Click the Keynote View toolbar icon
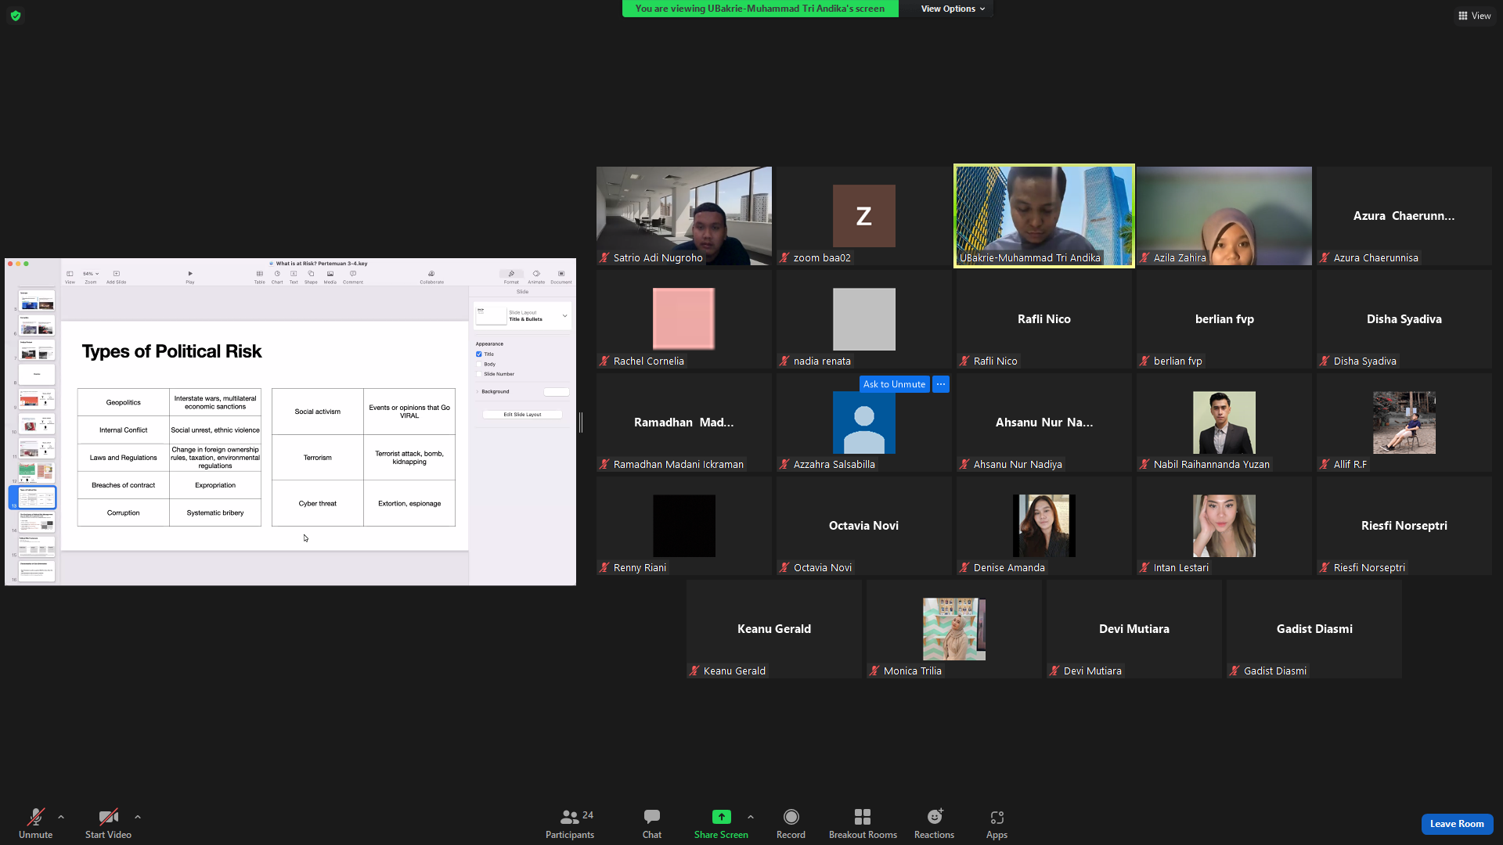 tap(70, 274)
